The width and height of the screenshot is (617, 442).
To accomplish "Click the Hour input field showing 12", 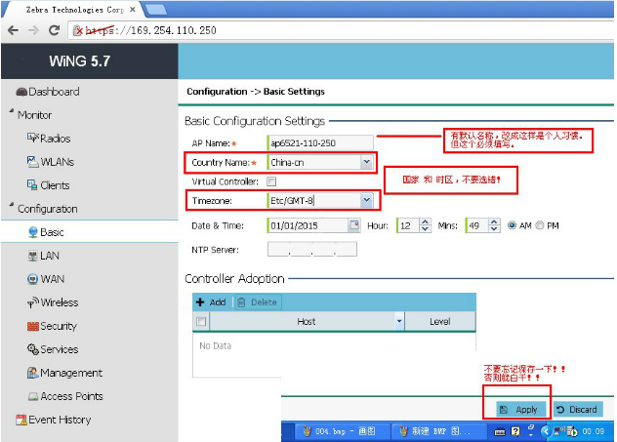I will pyautogui.click(x=408, y=225).
